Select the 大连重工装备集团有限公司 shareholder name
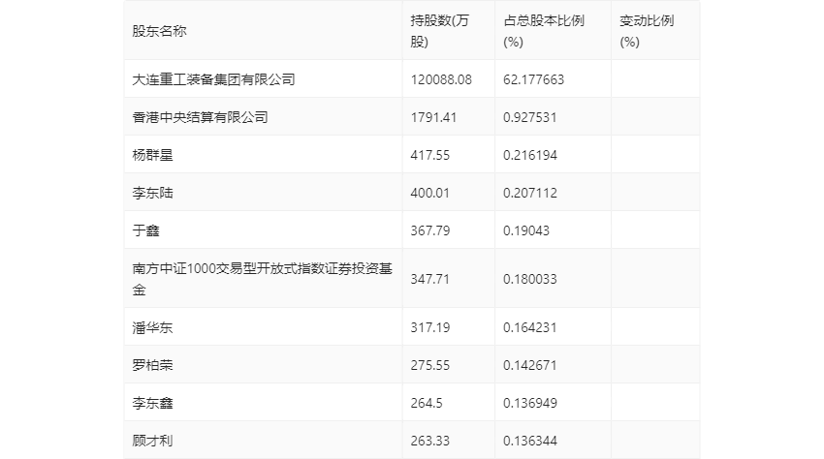The image size is (824, 459). coord(213,79)
